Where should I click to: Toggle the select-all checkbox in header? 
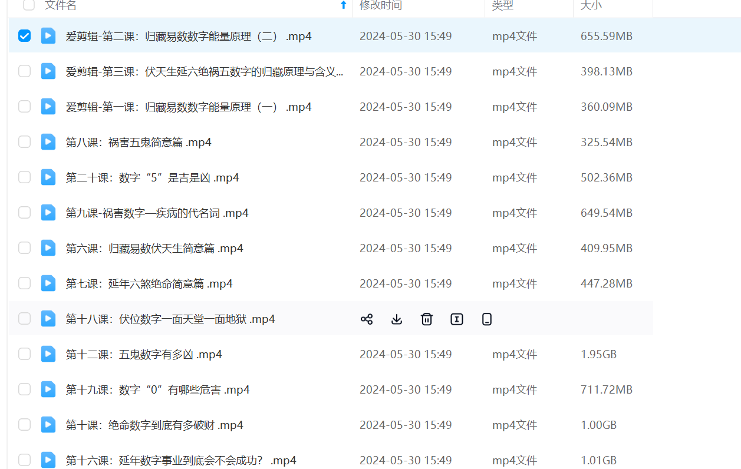29,5
